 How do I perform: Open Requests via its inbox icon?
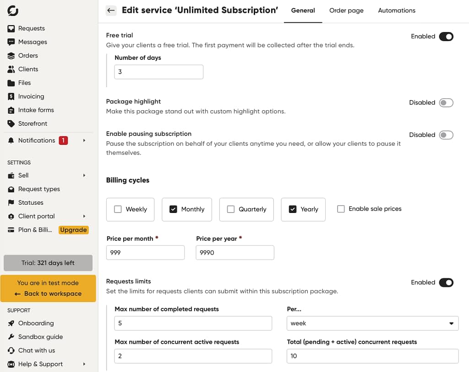tap(11, 29)
